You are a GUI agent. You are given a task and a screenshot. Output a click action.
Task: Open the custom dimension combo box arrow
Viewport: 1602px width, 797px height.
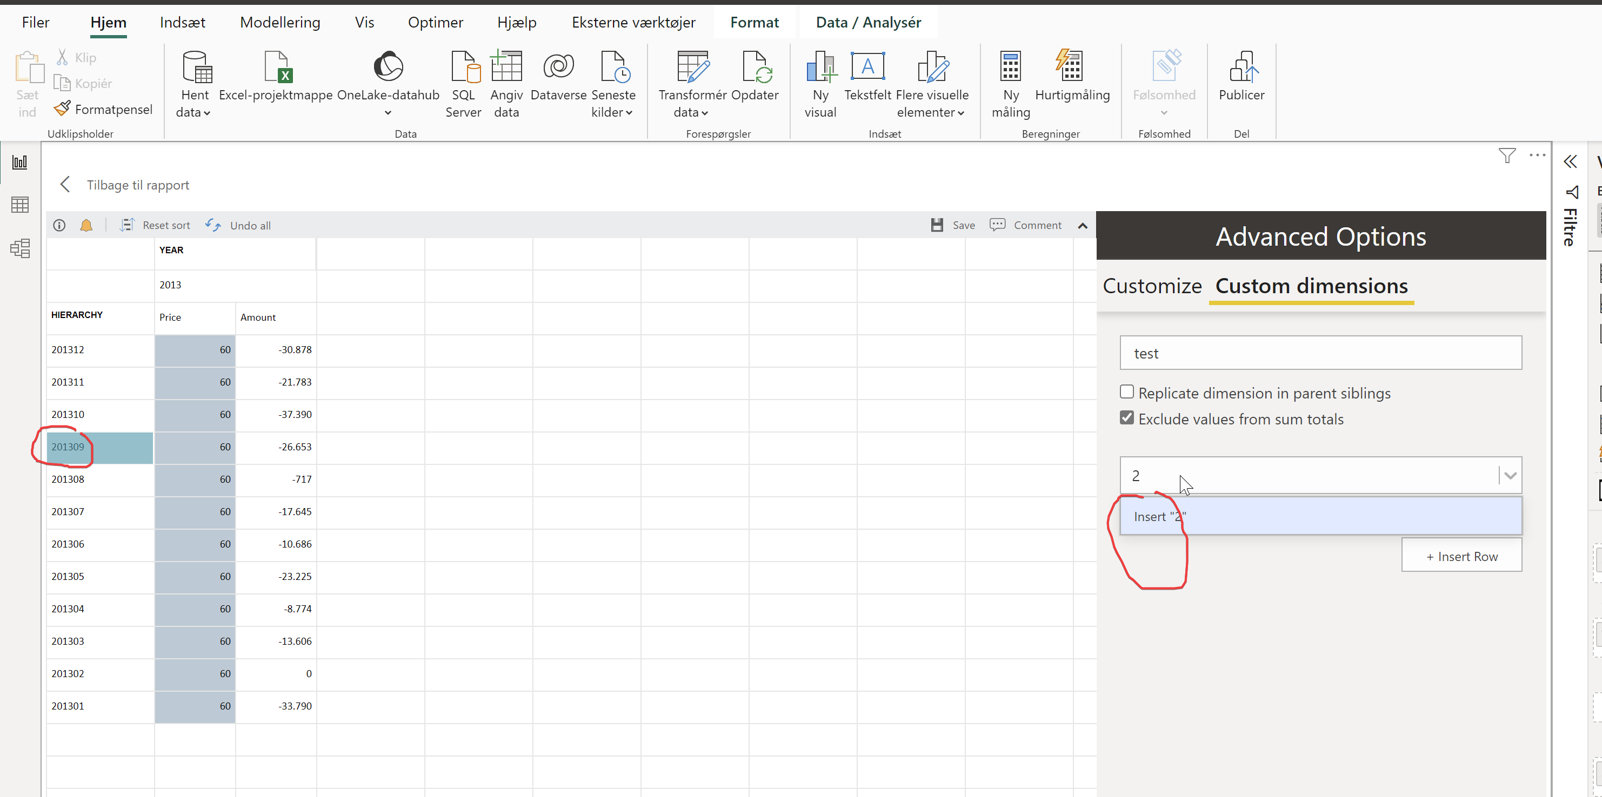point(1511,476)
